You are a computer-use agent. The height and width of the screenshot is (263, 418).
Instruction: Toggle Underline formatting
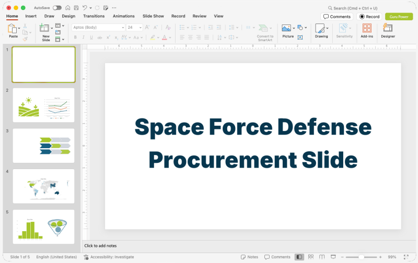91,38
